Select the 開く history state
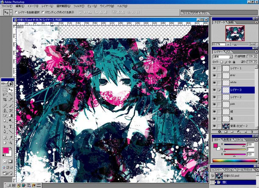Image resolution: width=259 pixels, height=188 pixels. pyautogui.click(x=233, y=183)
